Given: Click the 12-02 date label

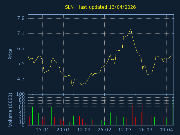Looking at the screenshot, I should click(84, 130).
